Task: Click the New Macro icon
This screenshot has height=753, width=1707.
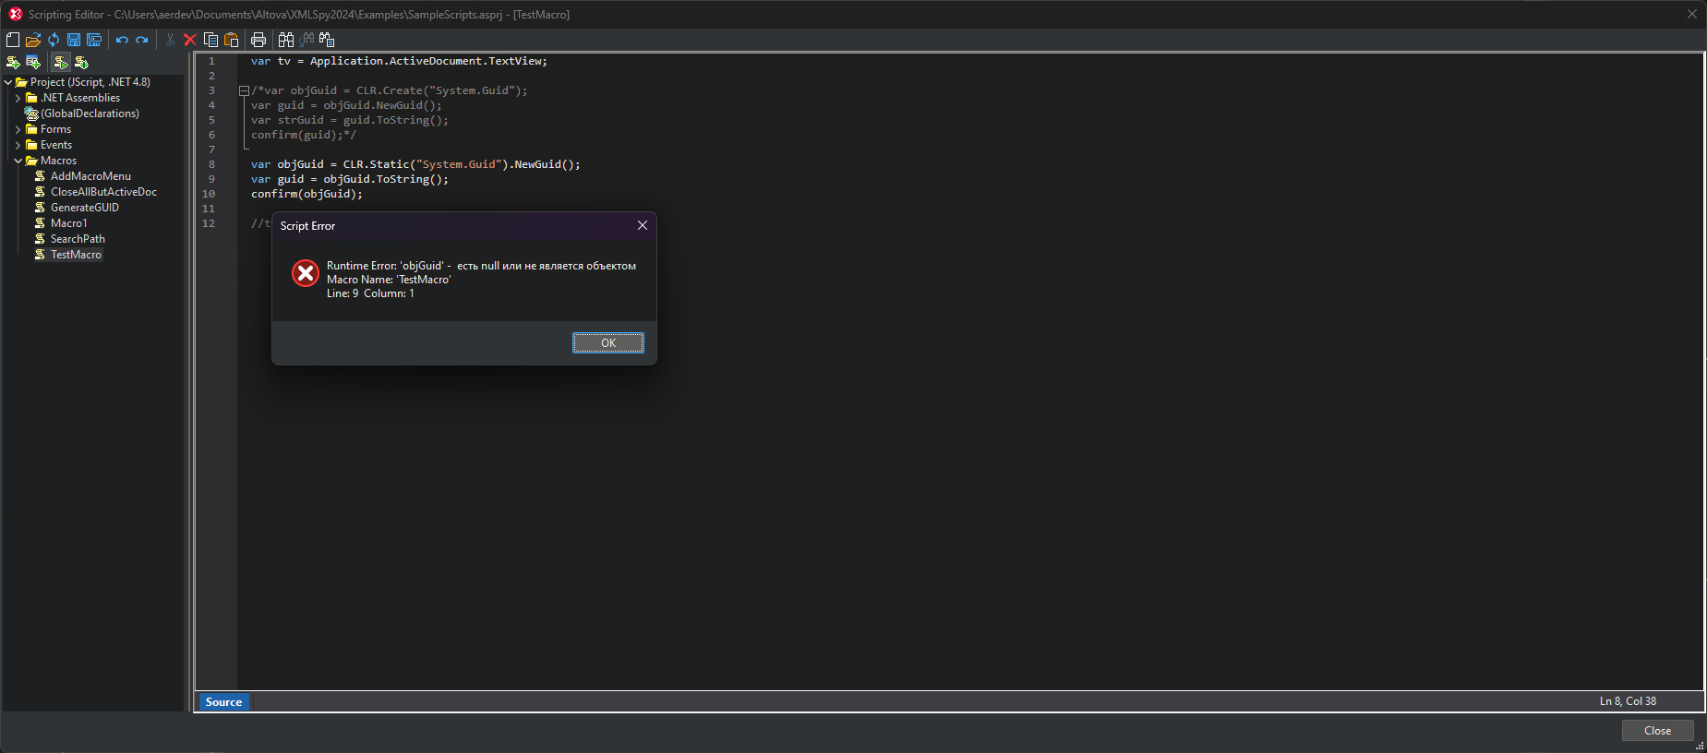Action: click(13, 62)
